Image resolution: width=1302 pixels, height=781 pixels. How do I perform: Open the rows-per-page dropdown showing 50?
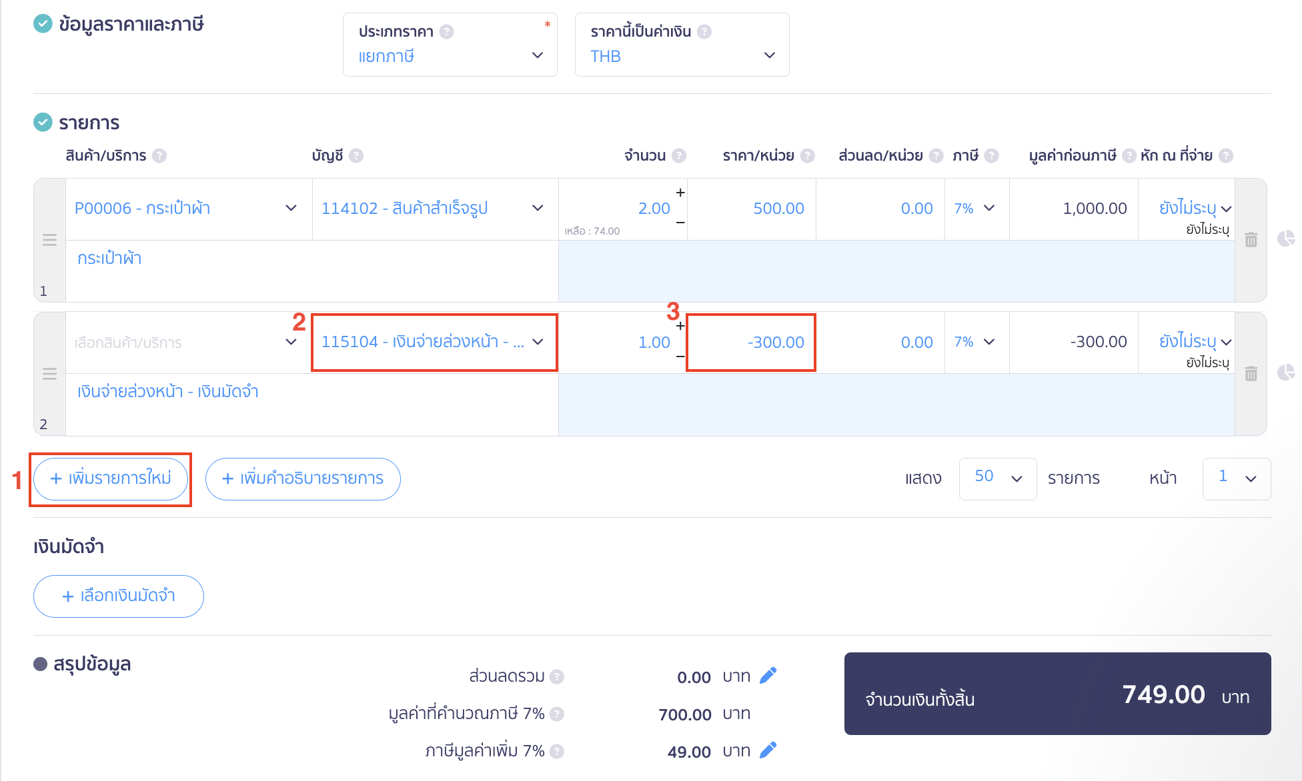997,478
